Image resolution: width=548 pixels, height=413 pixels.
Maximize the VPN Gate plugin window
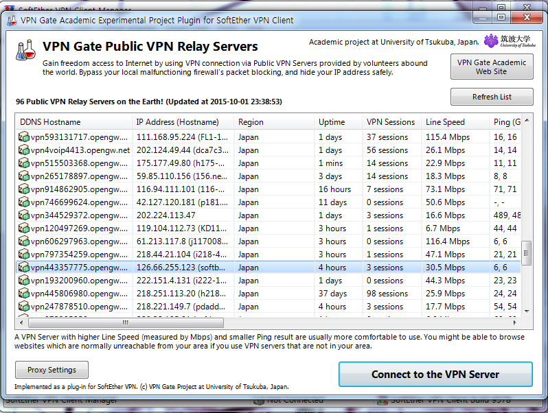tap(501, 16)
